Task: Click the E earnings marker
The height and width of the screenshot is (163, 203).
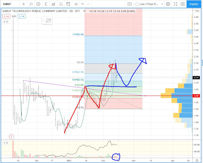Action: pos(11,136)
